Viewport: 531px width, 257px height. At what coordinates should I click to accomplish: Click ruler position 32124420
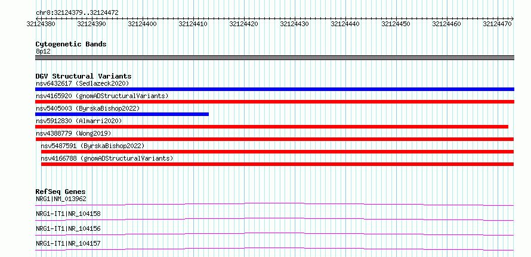(244, 24)
